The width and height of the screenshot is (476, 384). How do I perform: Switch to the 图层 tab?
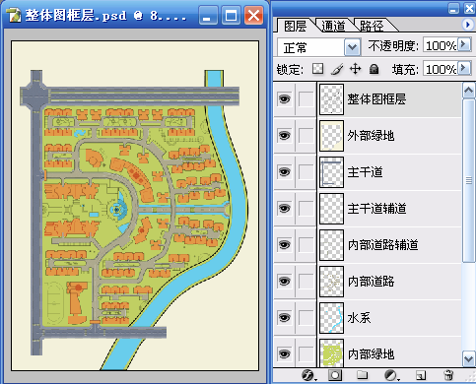[x=295, y=26]
